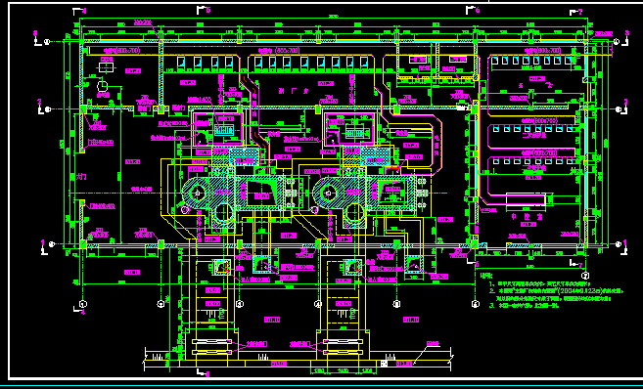The width and height of the screenshot is (643, 389).
Task: Click the large circular shaft of the right unit
Action: pos(355,213)
